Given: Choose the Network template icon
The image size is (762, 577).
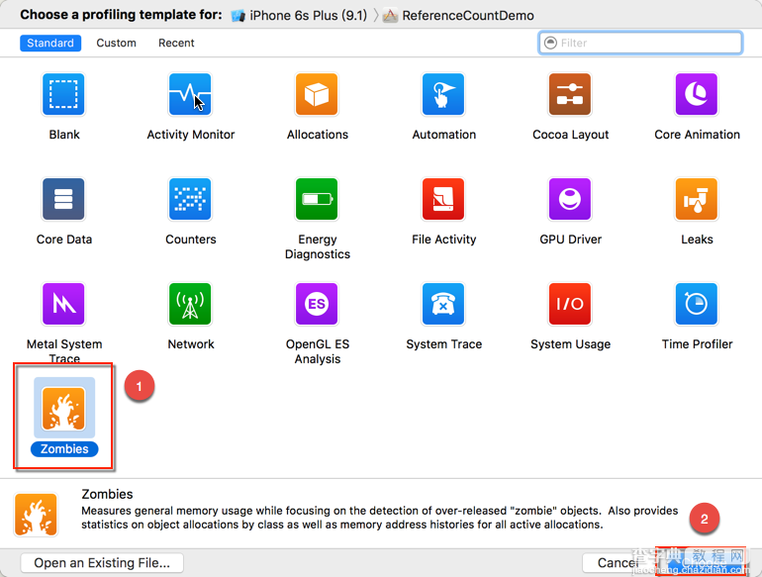Looking at the screenshot, I should coord(190,304).
